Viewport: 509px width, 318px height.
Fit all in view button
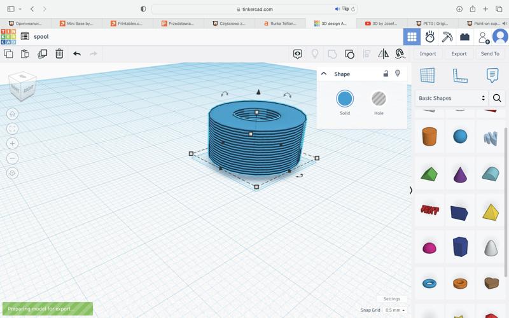(12, 128)
